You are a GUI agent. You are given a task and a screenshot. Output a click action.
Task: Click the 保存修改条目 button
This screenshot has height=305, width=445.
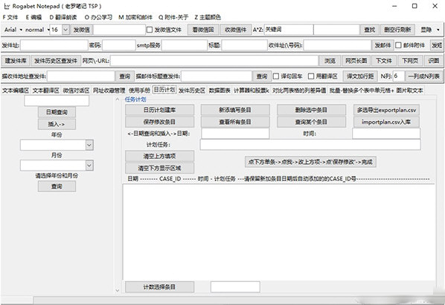159,122
